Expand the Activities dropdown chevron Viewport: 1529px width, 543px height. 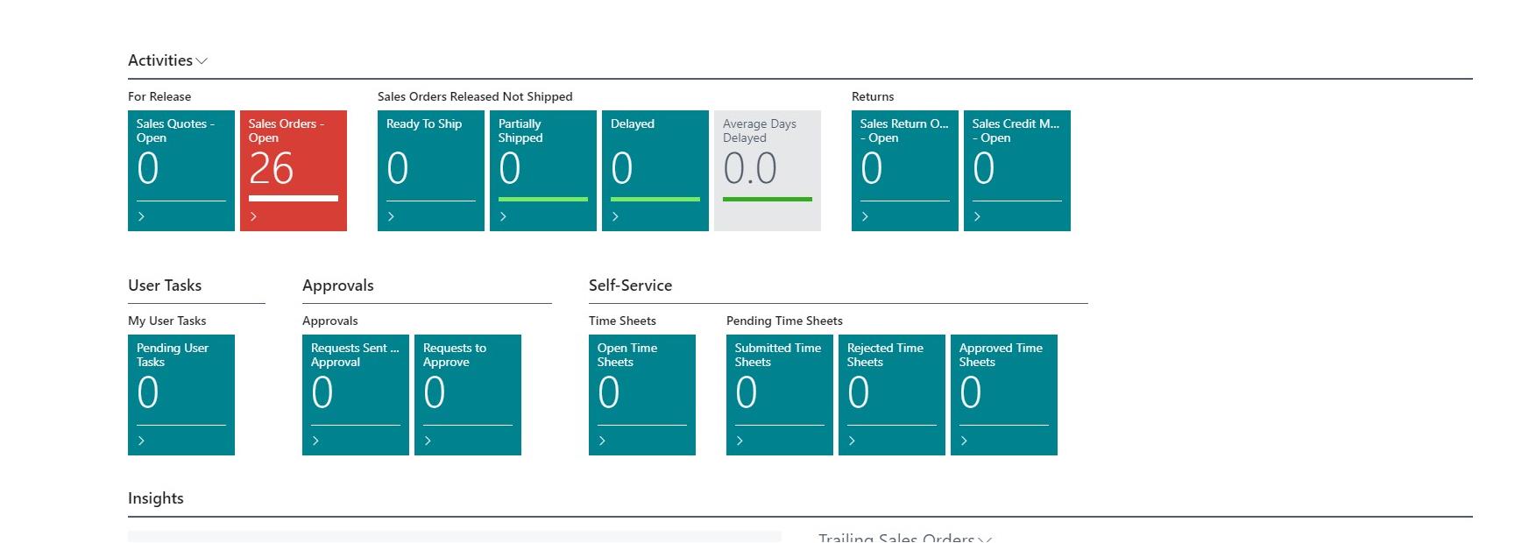tap(202, 61)
